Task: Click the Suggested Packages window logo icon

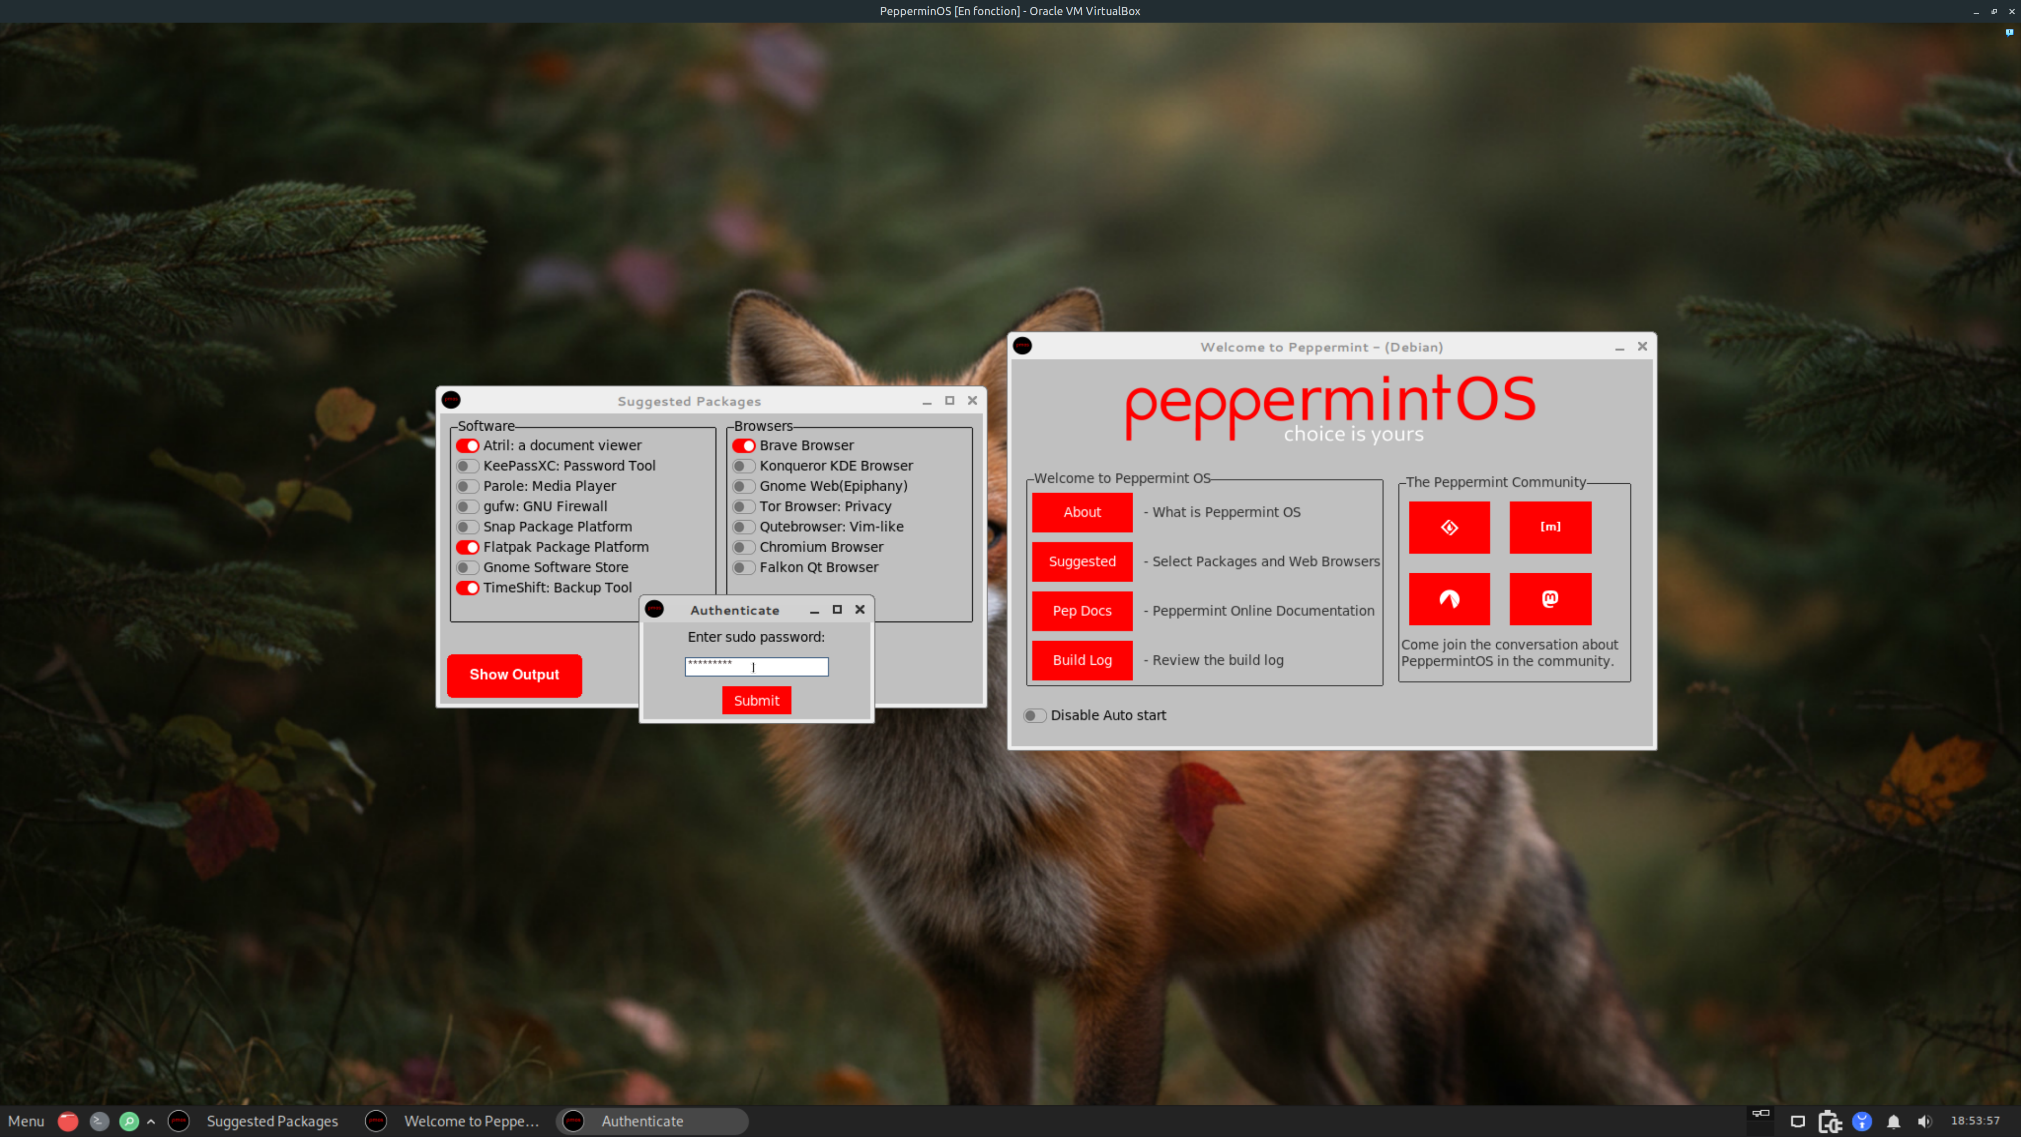Action: [451, 400]
